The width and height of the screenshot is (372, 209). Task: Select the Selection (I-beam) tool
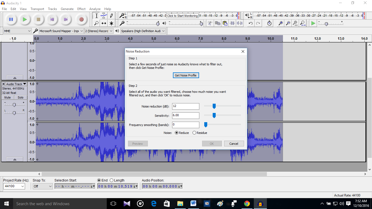96,16
